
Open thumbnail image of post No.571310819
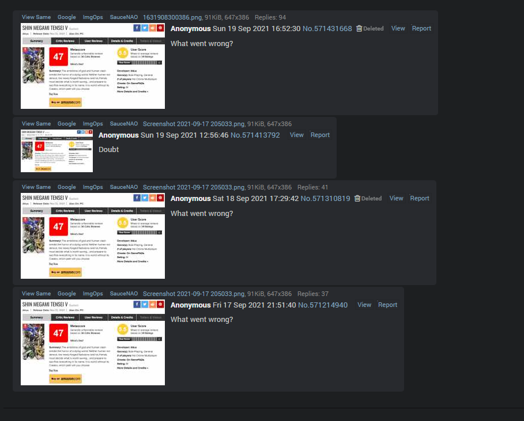tap(93, 236)
